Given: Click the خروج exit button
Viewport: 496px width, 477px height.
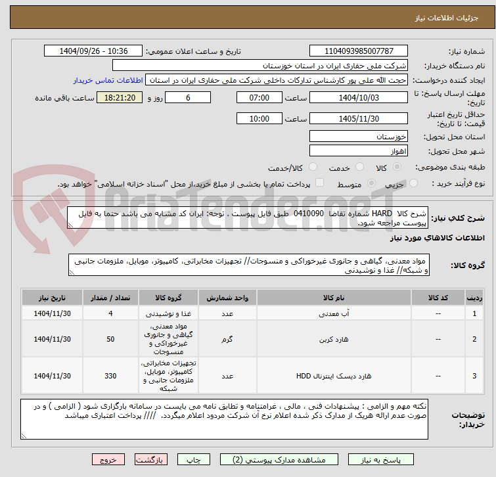Looking at the screenshot, I should (x=108, y=460).
